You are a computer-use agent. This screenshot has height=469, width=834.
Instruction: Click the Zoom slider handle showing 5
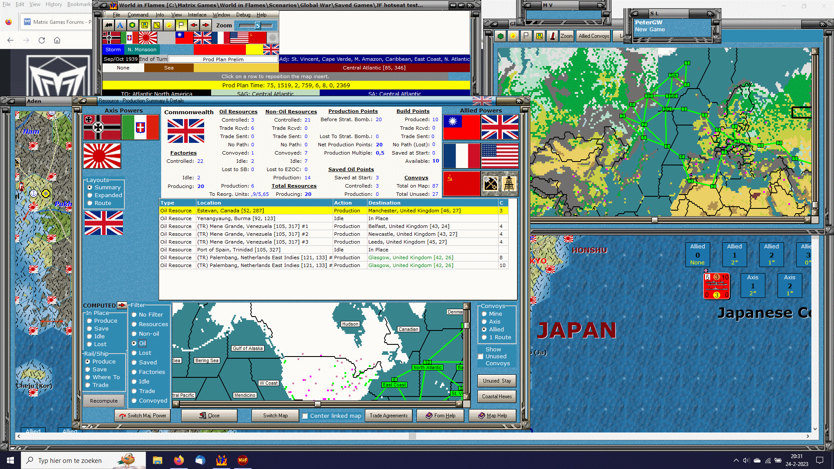(x=258, y=26)
